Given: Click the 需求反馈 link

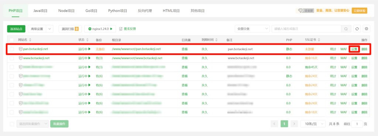Looking at the screenshot, I should [x=130, y=29].
